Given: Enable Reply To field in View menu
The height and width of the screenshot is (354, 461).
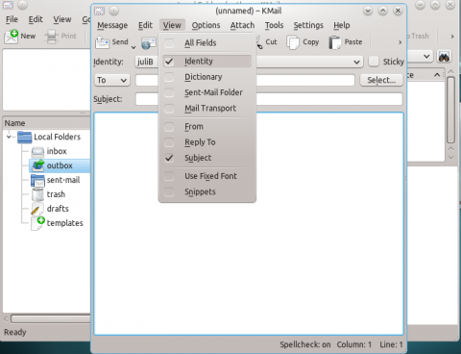Looking at the screenshot, I should 206,142.
